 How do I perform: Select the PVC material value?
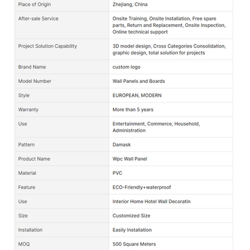coord(117,173)
